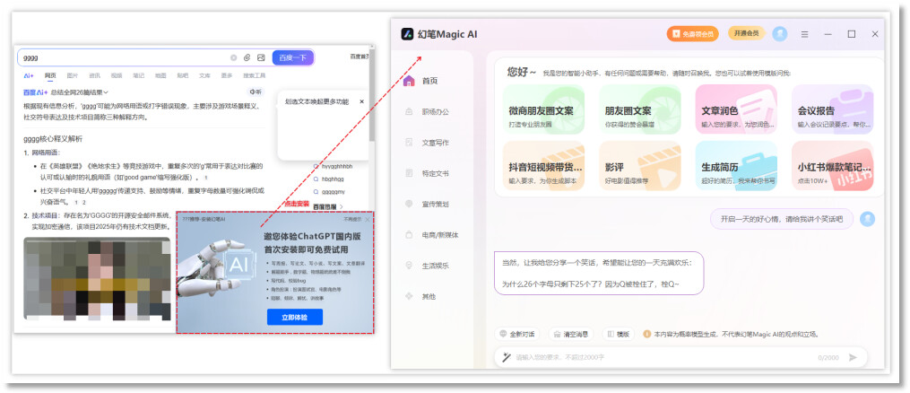
Task: Click the 开通会员 button
Action: (746, 34)
